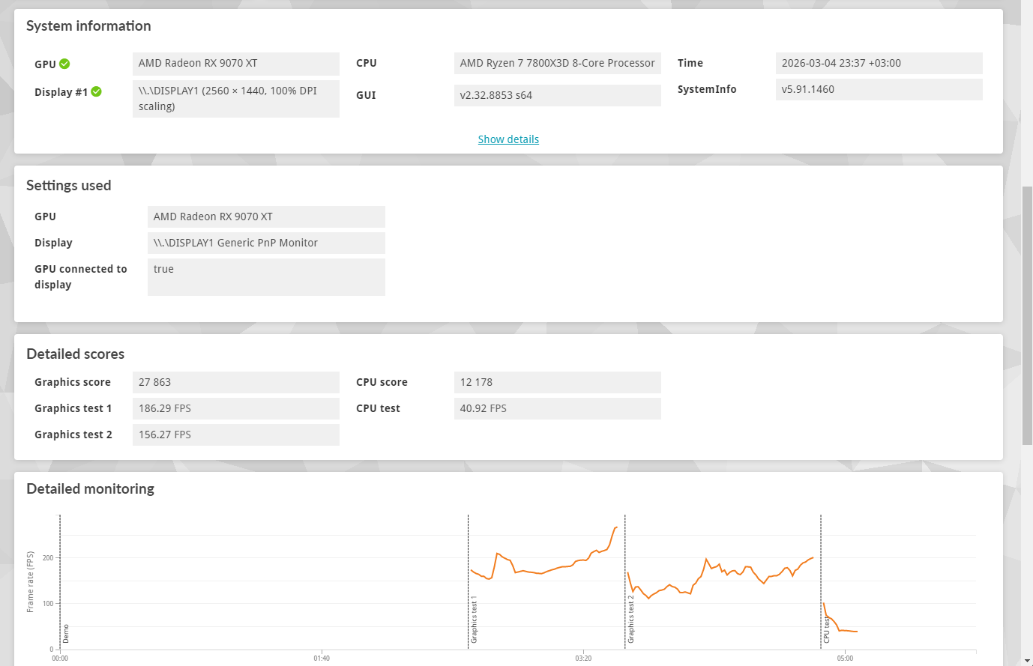
Task: Open the Show details link
Action: pos(508,139)
